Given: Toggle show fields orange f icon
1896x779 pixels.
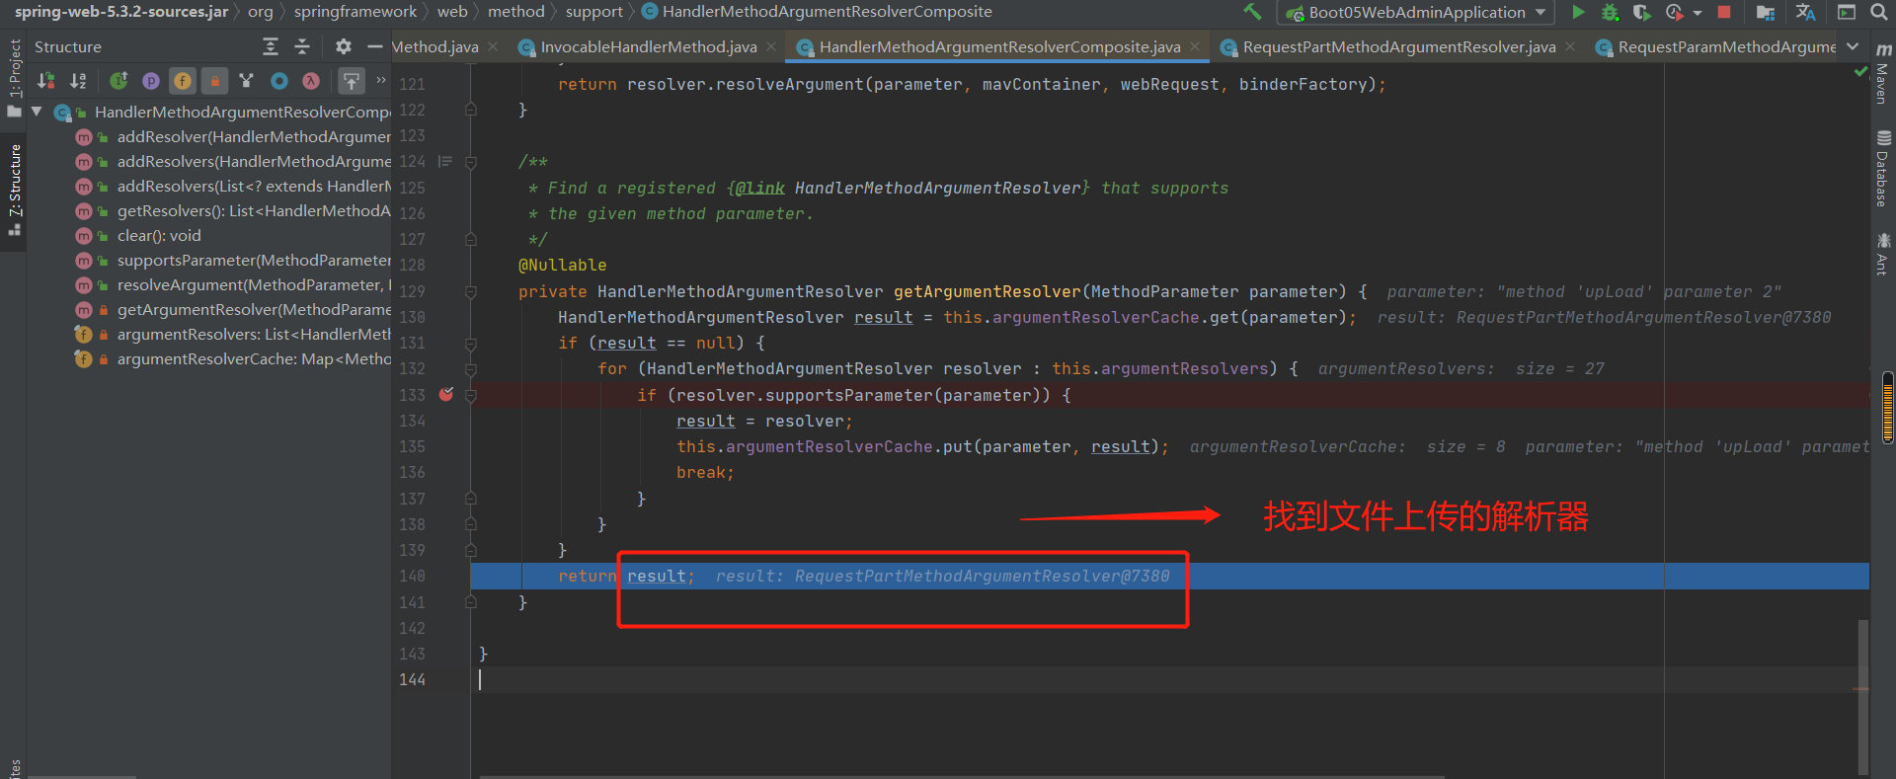Looking at the screenshot, I should pyautogui.click(x=183, y=81).
